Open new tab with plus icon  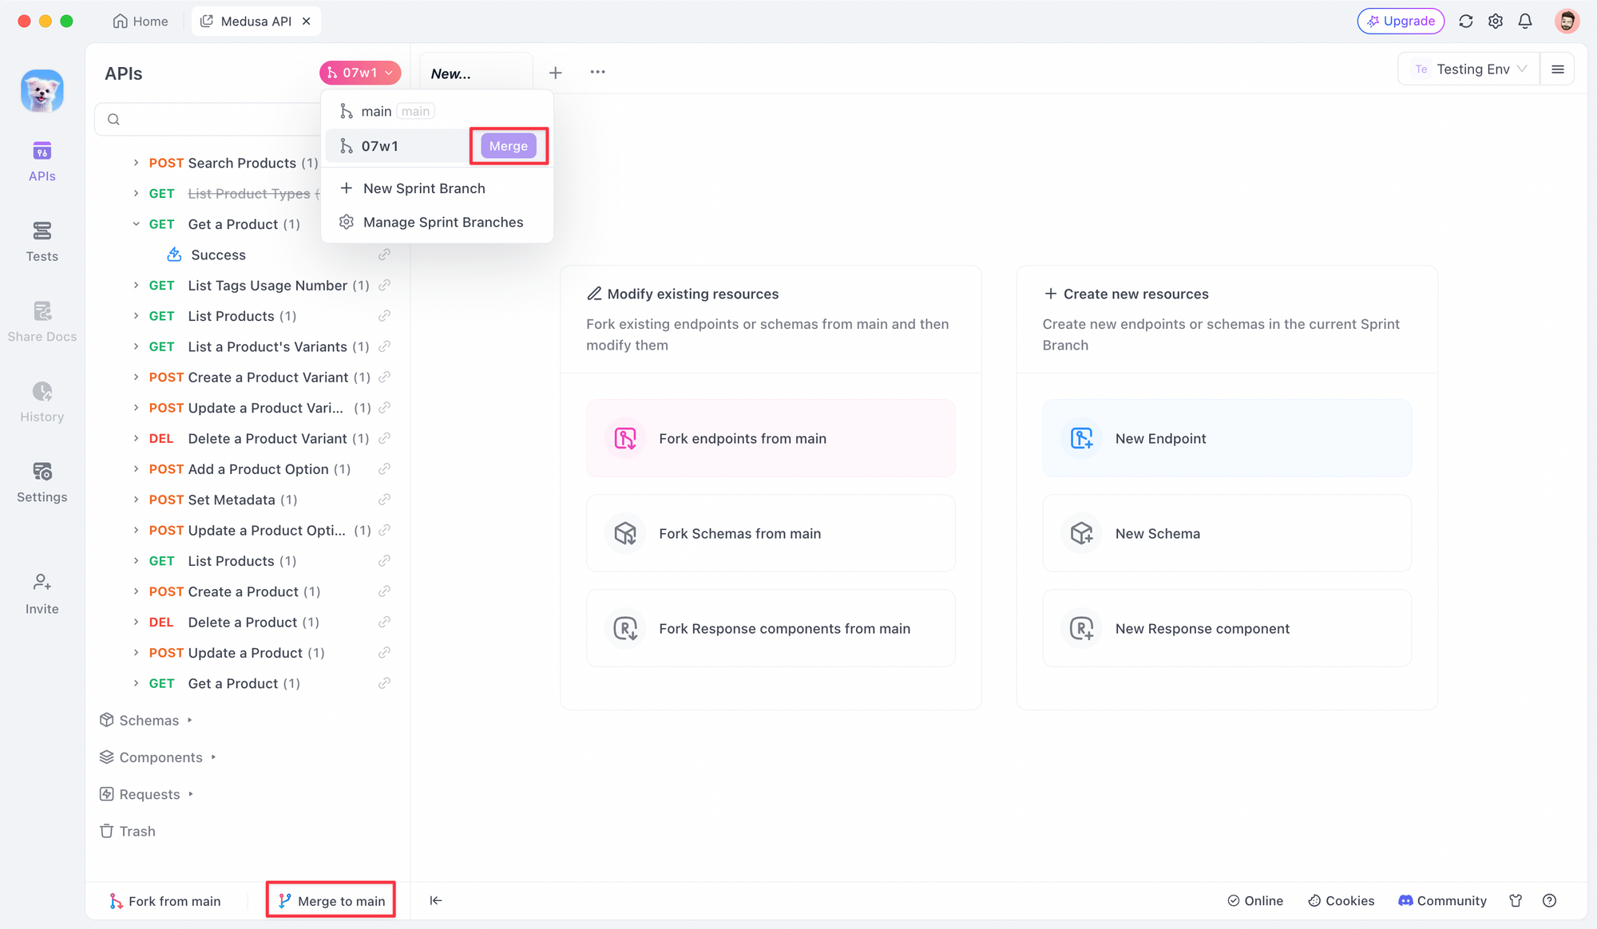pyautogui.click(x=555, y=73)
